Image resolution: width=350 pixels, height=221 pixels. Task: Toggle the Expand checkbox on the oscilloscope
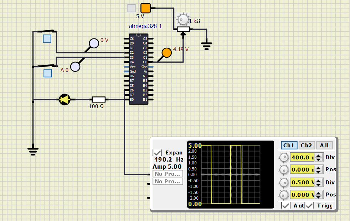click(x=157, y=152)
